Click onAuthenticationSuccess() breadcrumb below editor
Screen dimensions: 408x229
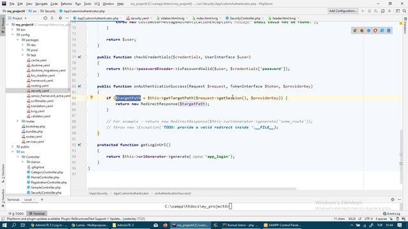click(173, 193)
